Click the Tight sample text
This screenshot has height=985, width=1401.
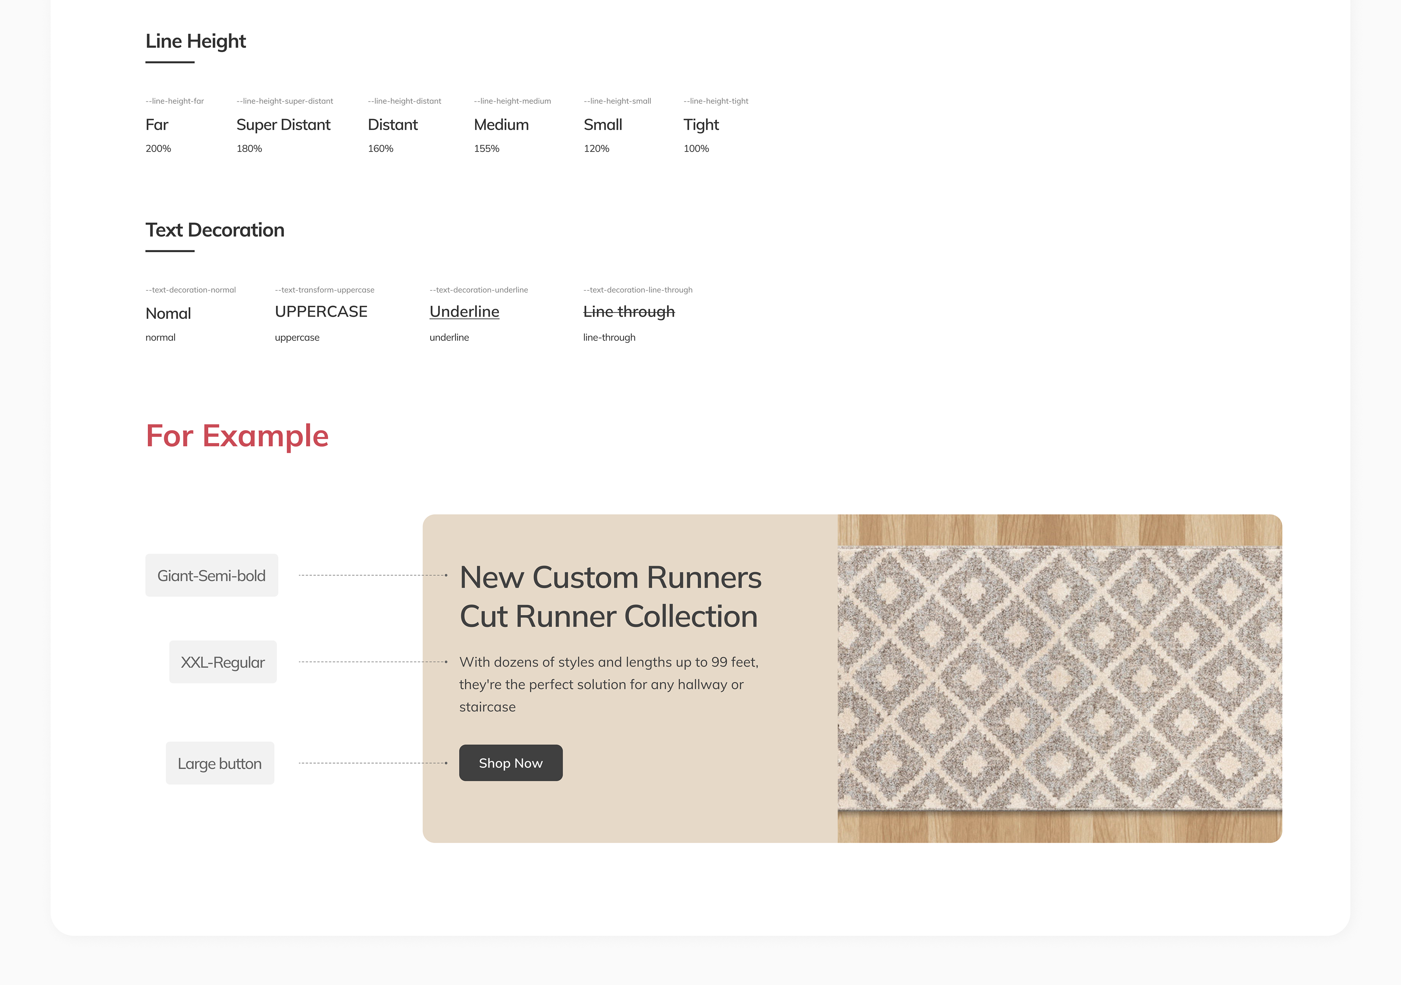pyautogui.click(x=701, y=125)
